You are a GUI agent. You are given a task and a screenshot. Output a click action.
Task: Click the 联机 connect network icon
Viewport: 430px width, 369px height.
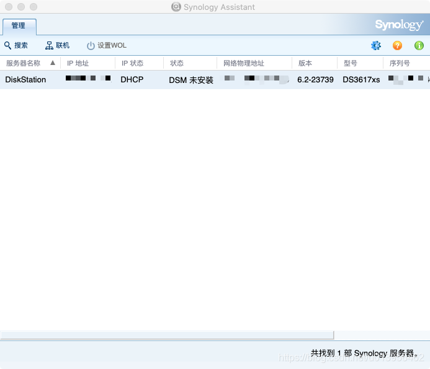(49, 45)
